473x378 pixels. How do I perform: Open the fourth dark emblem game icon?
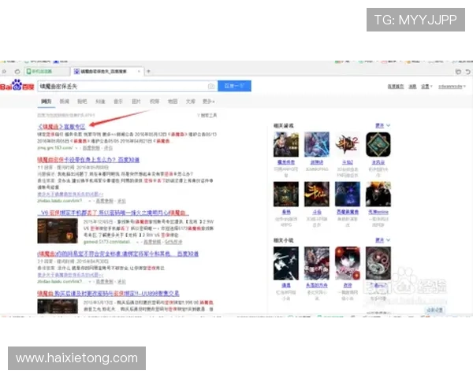[378, 145]
